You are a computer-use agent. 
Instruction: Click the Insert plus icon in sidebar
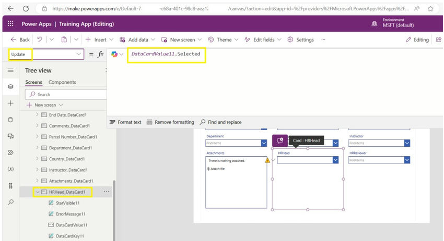pyautogui.click(x=10, y=103)
